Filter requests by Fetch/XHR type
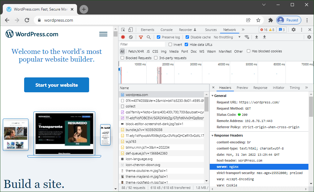Image resolution: width=314 pixels, height=192 pixels. click(136, 51)
